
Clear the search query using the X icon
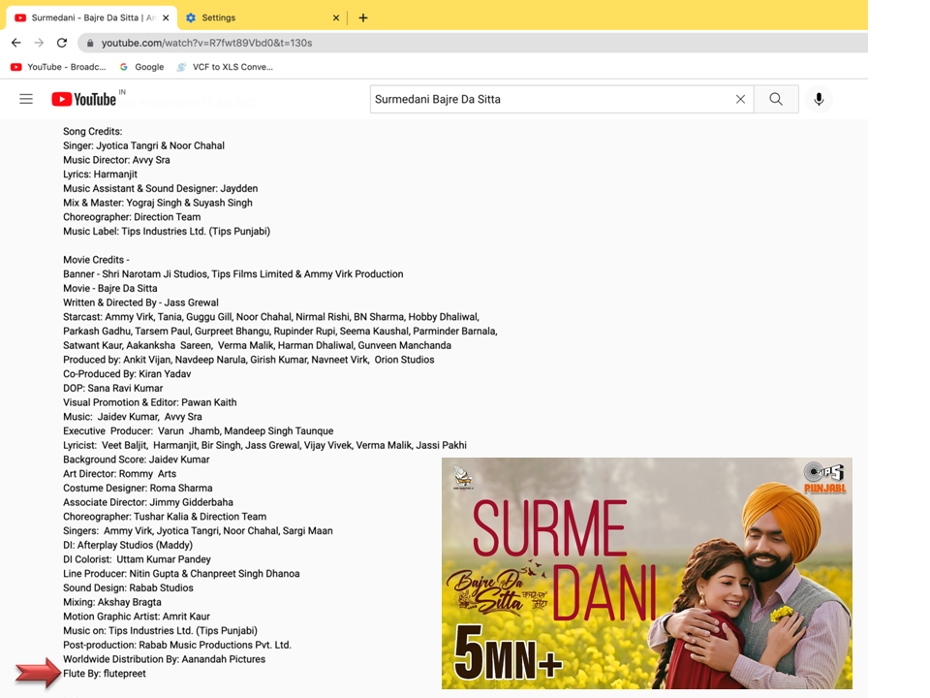click(x=740, y=99)
